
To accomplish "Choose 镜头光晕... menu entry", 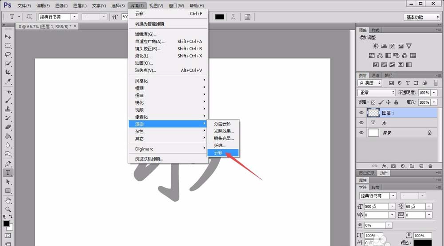I will coord(223,138).
